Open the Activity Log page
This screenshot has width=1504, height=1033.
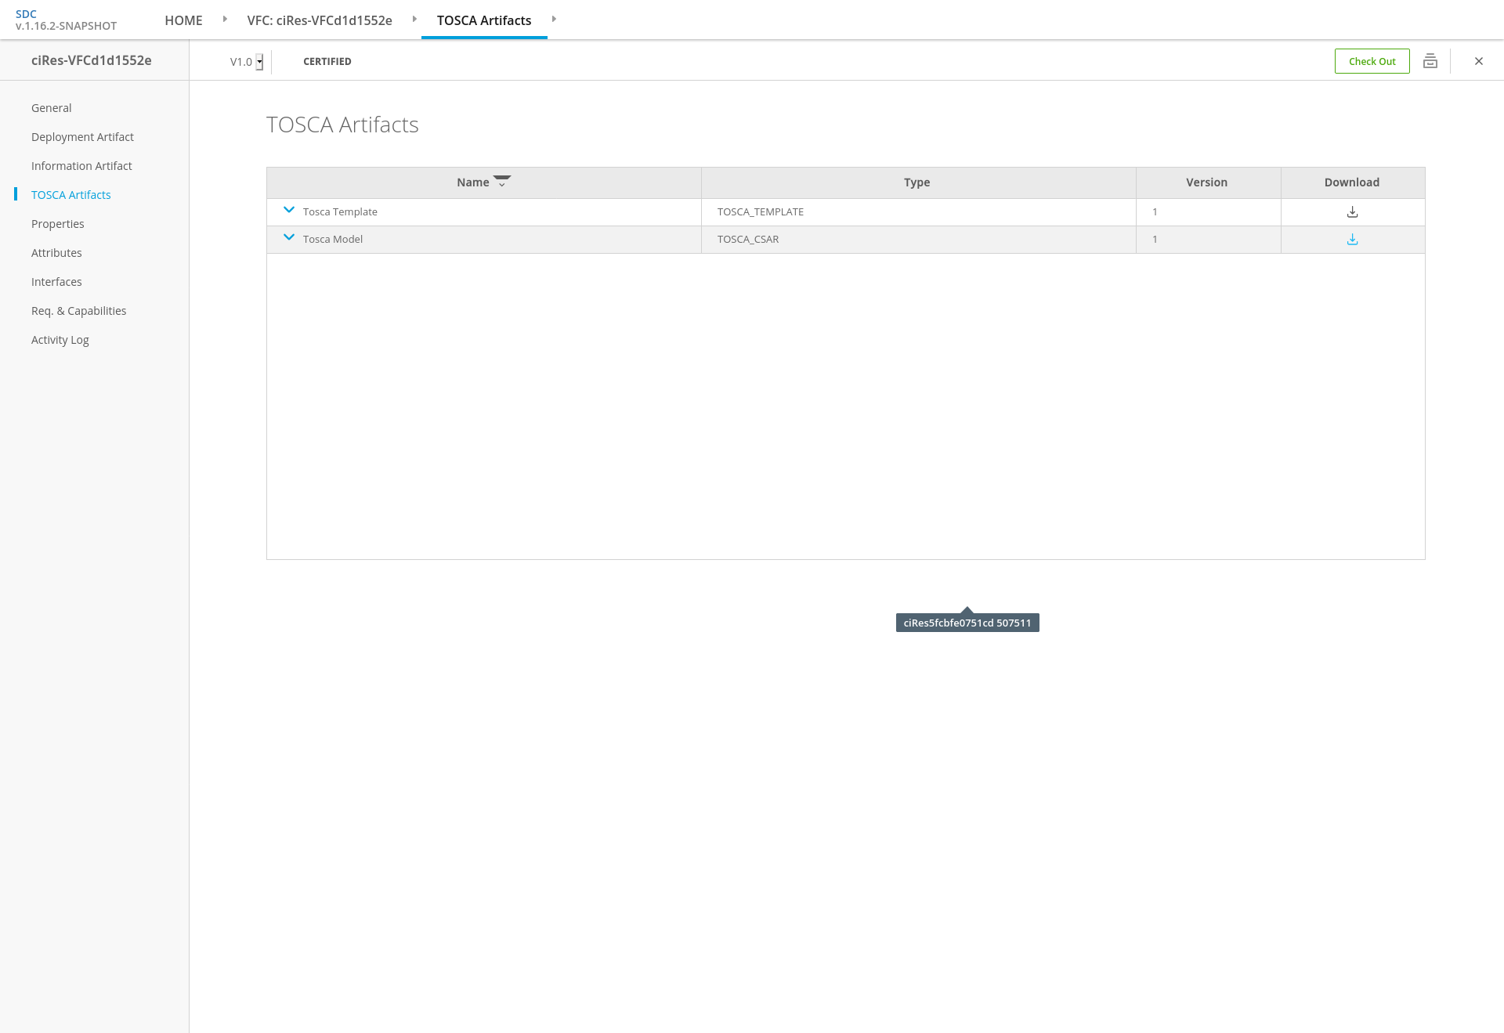60,340
